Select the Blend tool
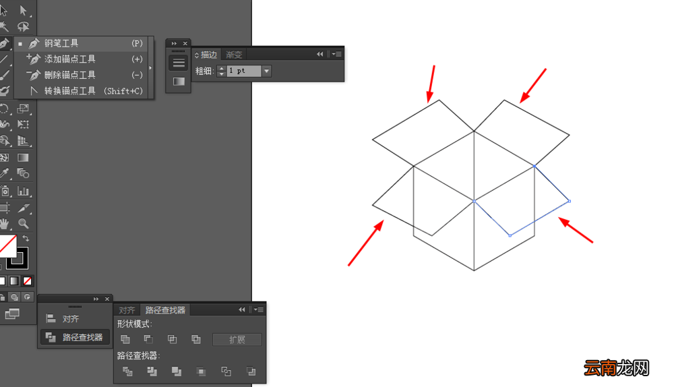The image size is (674, 387). (x=23, y=173)
